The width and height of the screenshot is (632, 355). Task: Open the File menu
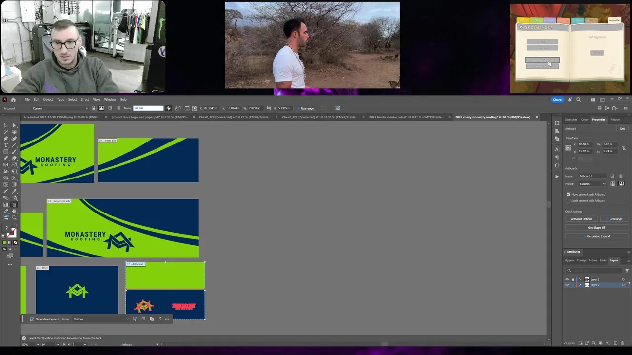click(27, 100)
